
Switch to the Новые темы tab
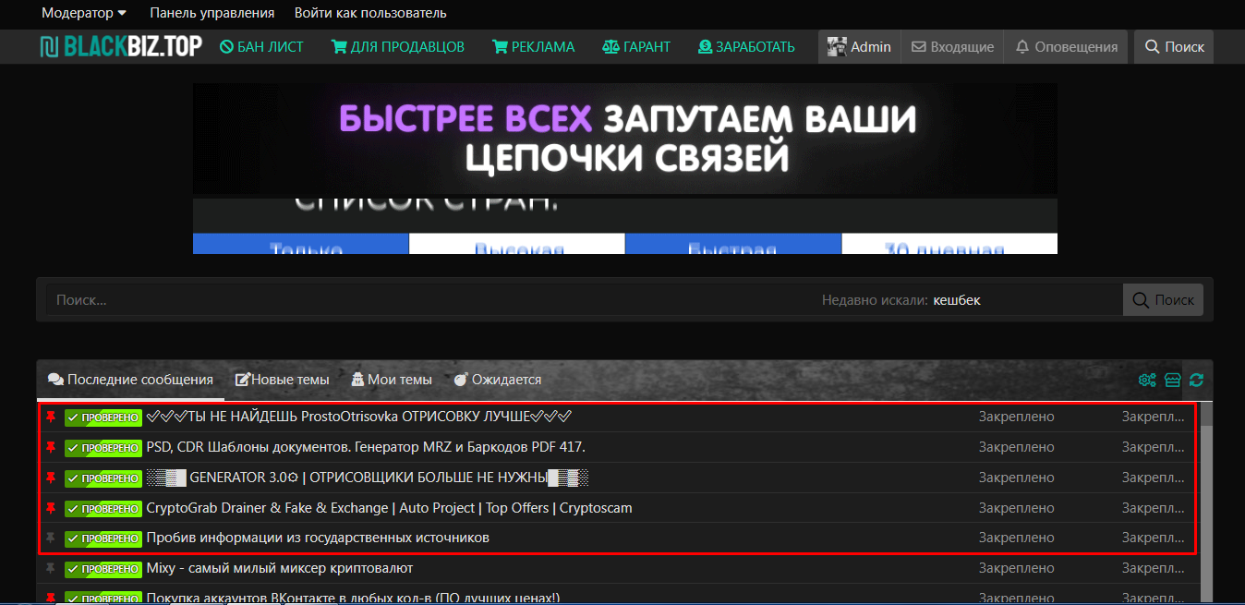point(283,380)
